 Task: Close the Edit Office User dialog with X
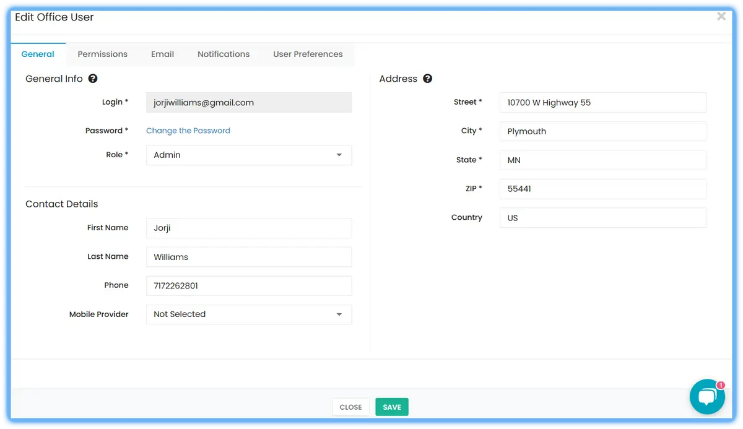pyautogui.click(x=721, y=17)
